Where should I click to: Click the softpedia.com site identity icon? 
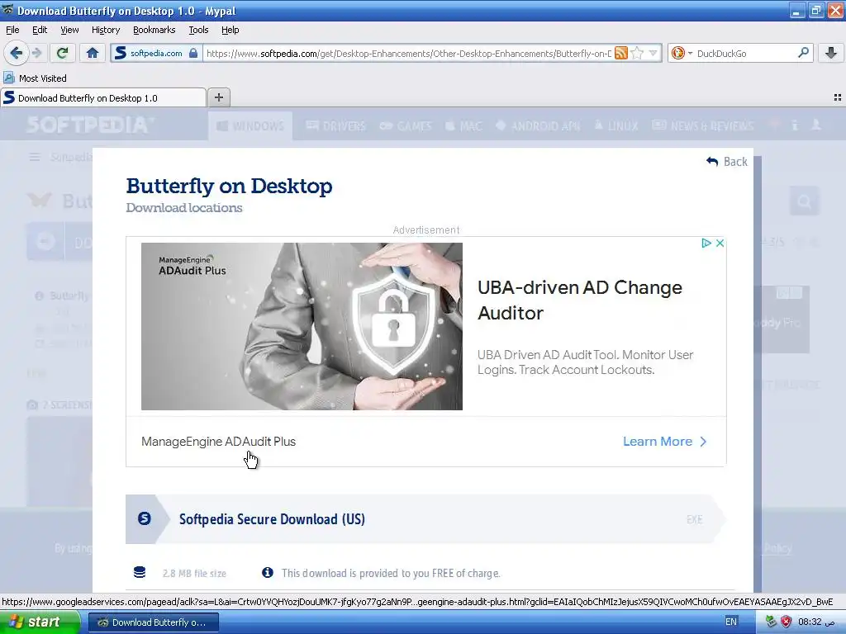(x=156, y=53)
